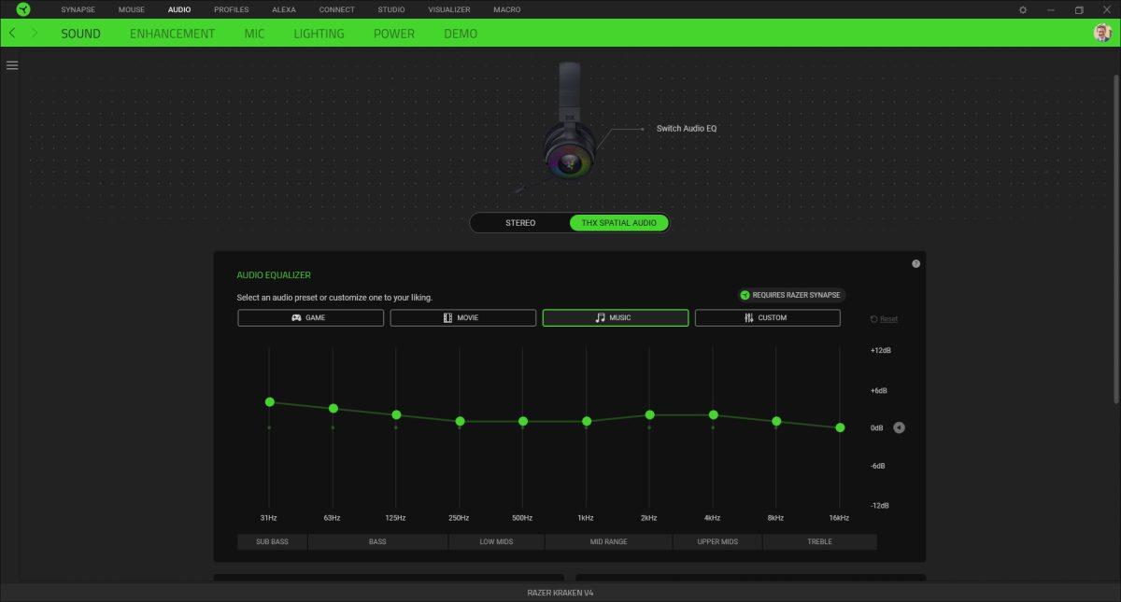Switch to the Mic subtab
This screenshot has height=602, width=1121.
pyautogui.click(x=254, y=33)
